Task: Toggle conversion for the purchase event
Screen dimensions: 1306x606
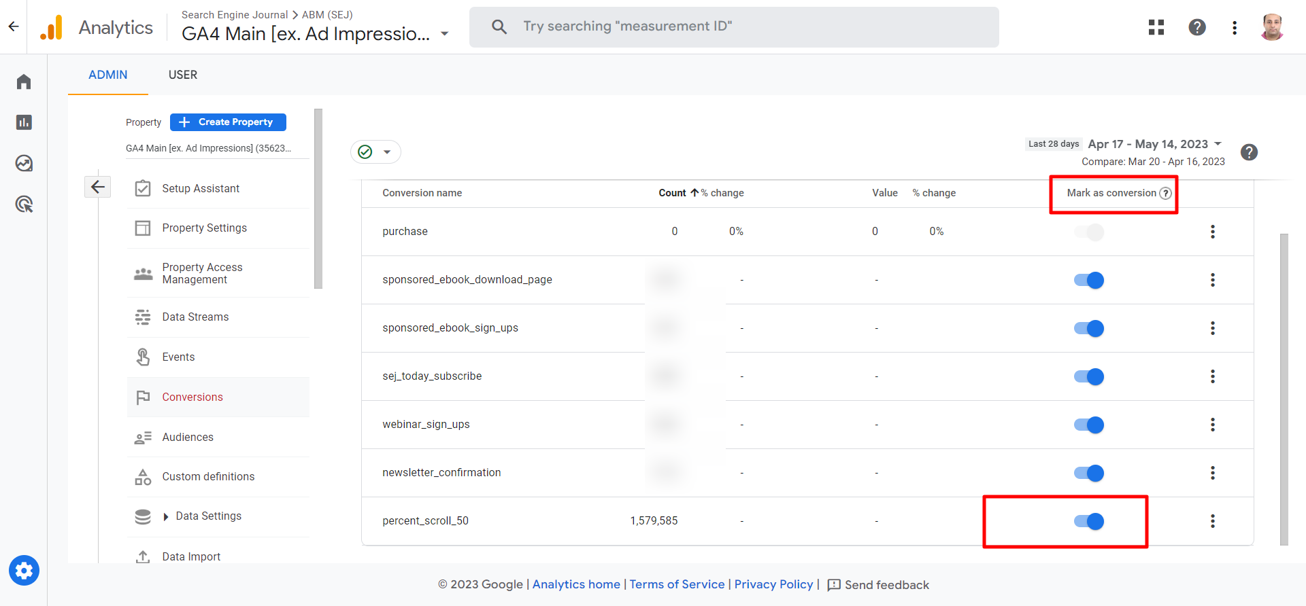Action: coord(1089,232)
